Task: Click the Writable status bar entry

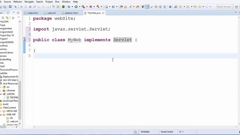Action: (145, 132)
